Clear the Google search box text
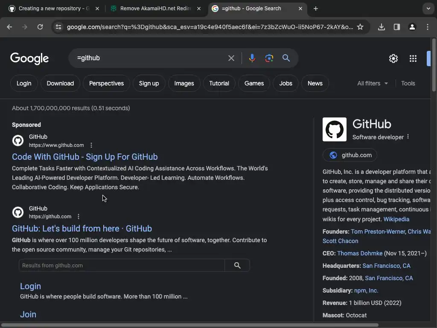Screen dimensions: 437x328 tap(231, 58)
